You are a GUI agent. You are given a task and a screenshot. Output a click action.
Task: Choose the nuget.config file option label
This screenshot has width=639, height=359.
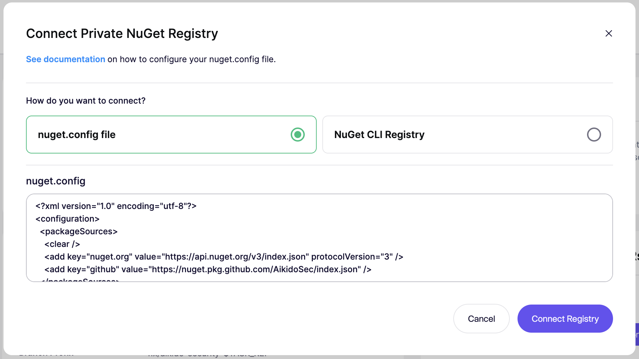click(x=77, y=135)
